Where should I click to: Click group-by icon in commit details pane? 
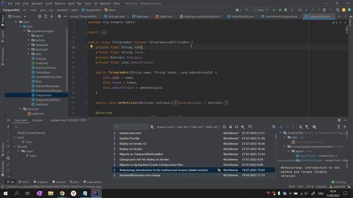(x=301, y=127)
